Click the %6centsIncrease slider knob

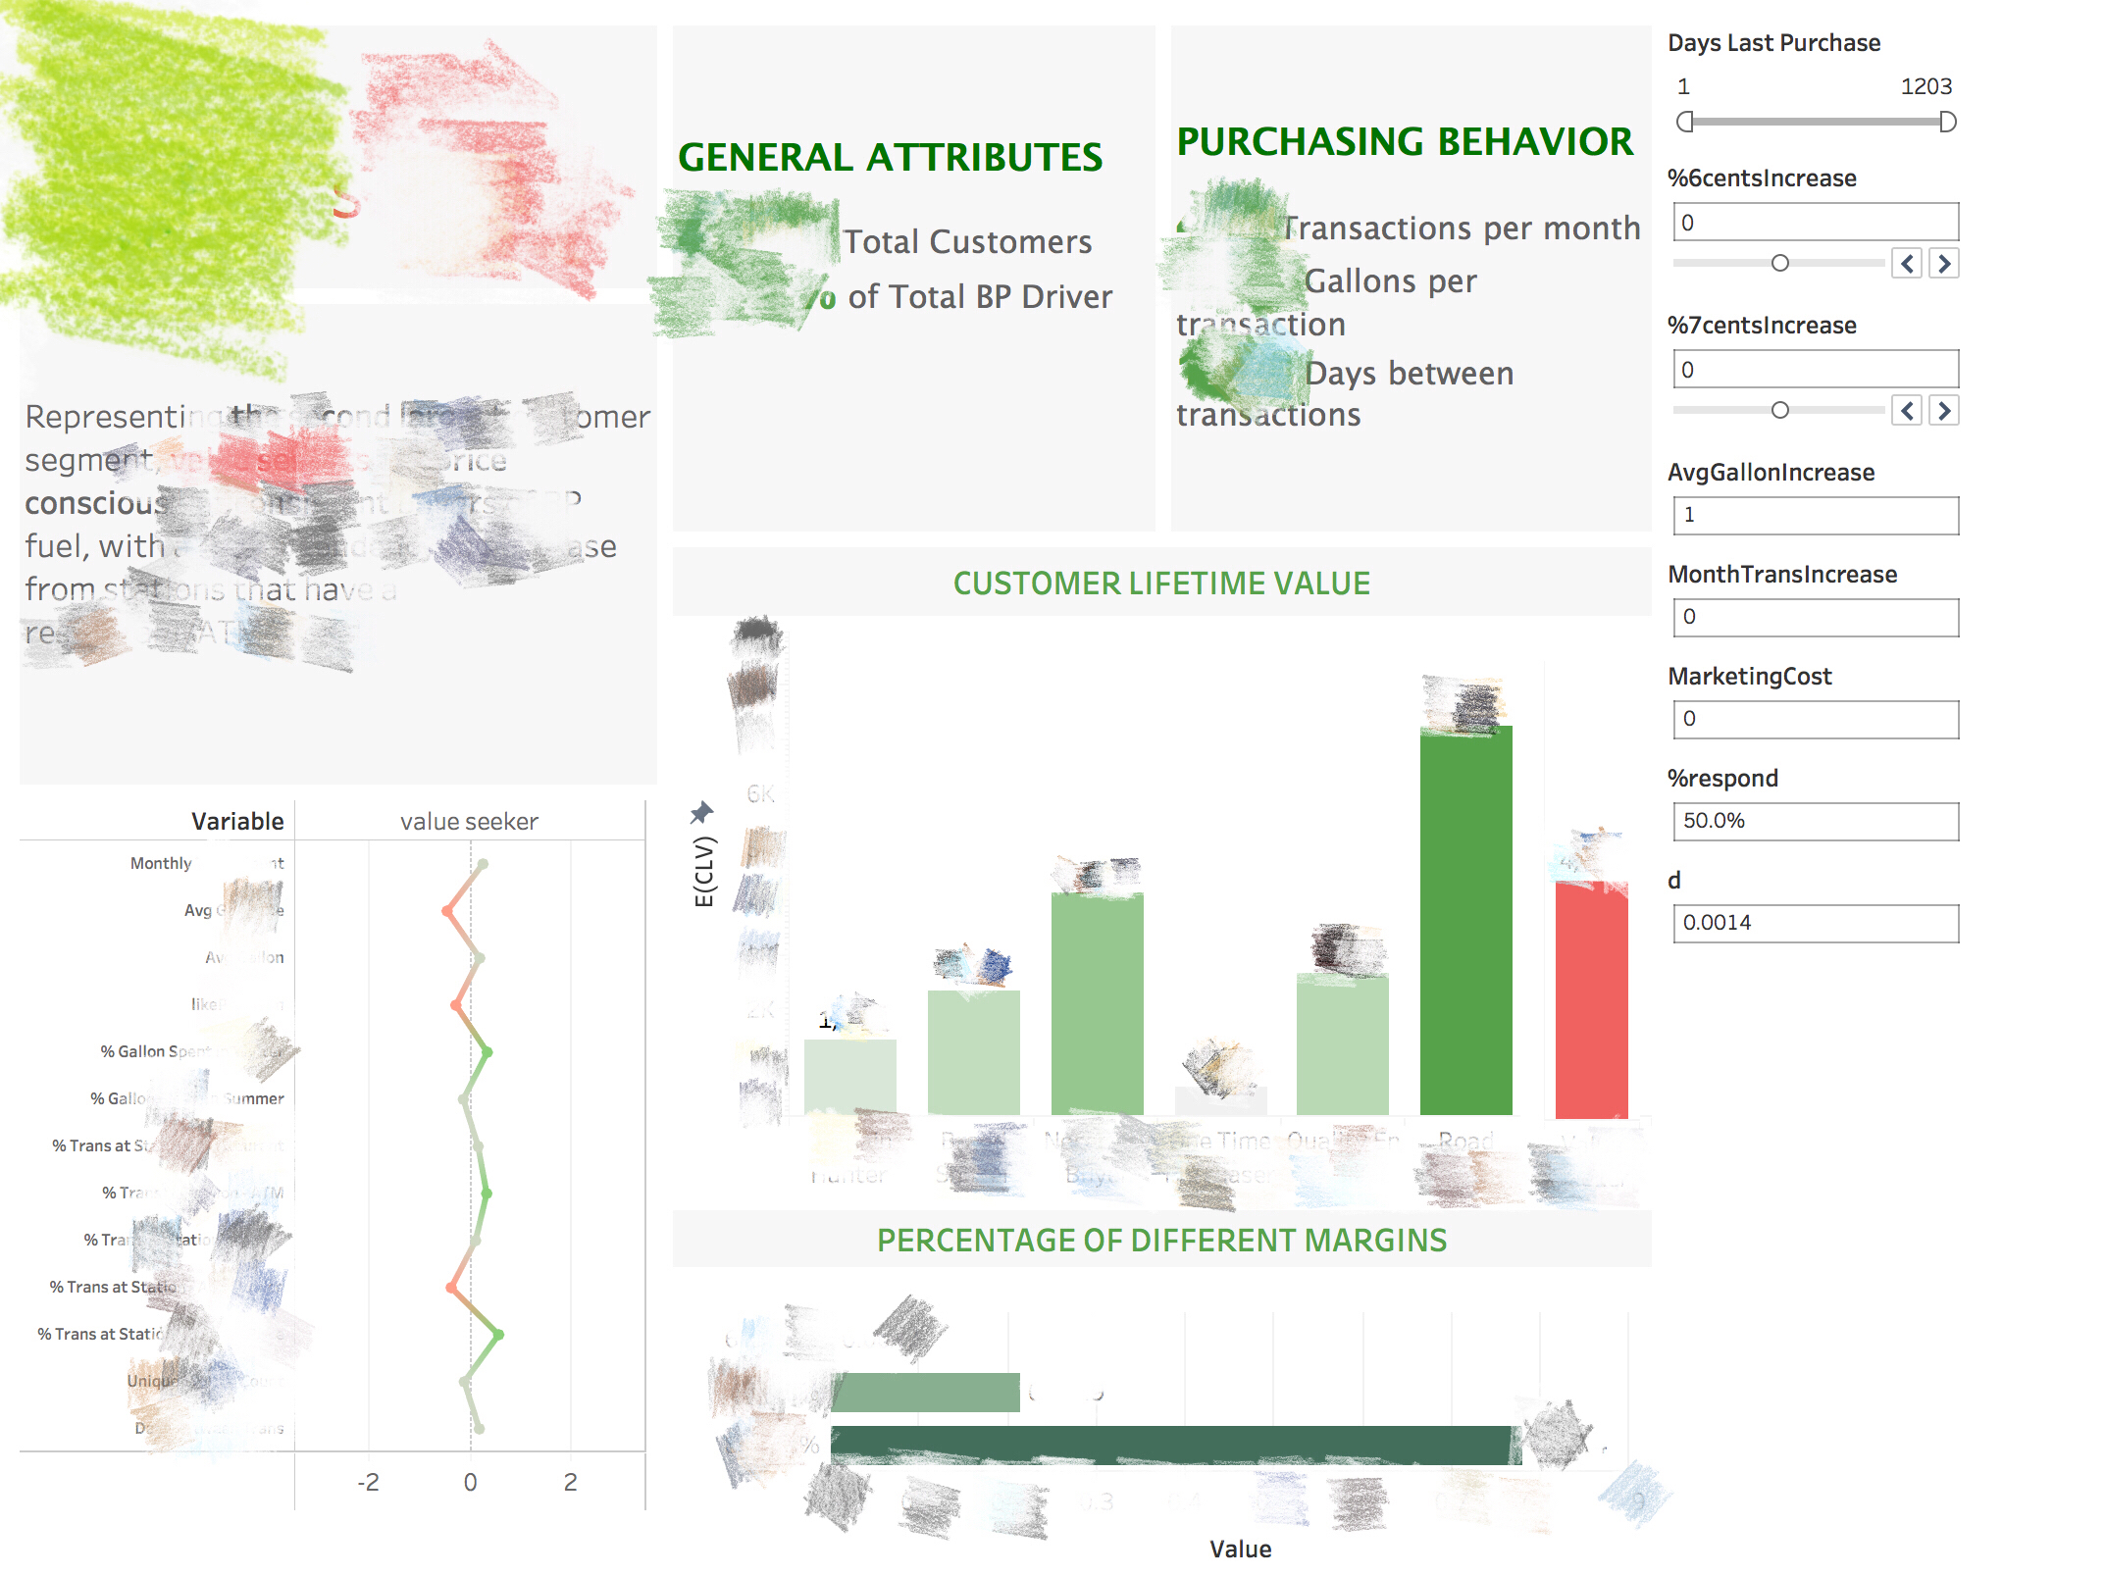(x=1779, y=263)
